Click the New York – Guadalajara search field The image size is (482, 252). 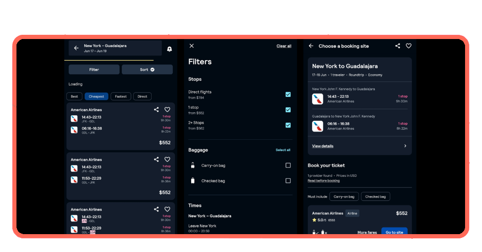115,48
